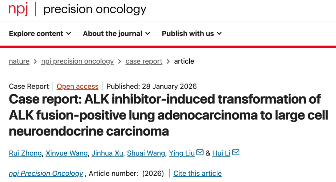Click Cite this article
Screen dimensions: 336x182
pyautogui.click(x=197, y=173)
